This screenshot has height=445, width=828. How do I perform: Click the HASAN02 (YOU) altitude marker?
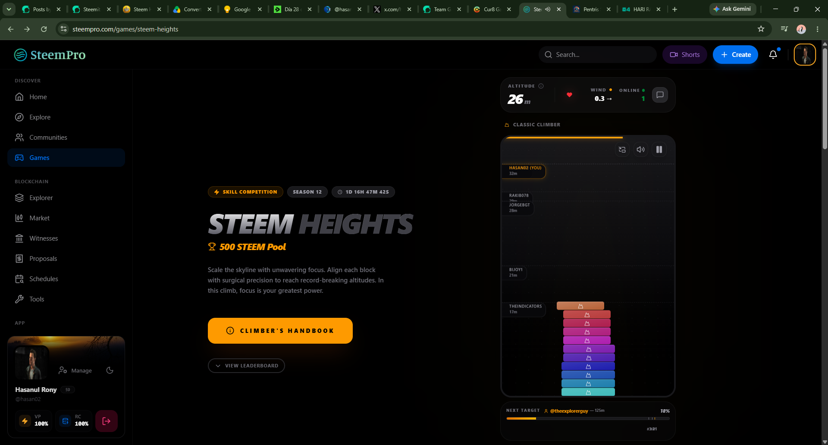click(524, 171)
